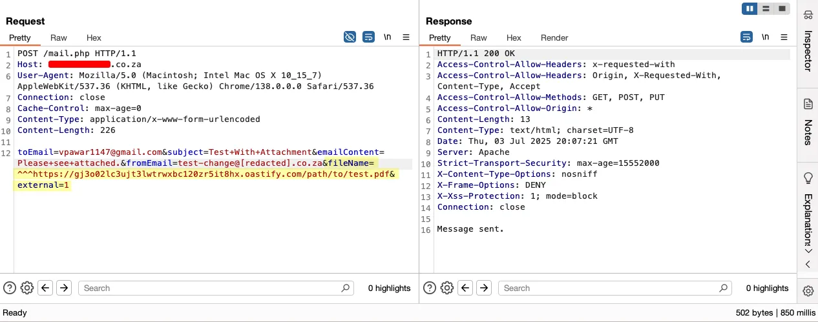Click '502 bytes | 850 millis' status text
This screenshot has width=818, height=322.
point(775,313)
